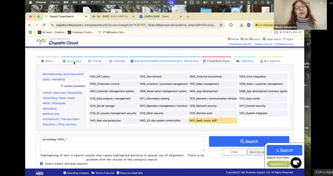
Task: Open Exhibitions/Recruitment/Public Relations tab
Action: coord(165,61)
